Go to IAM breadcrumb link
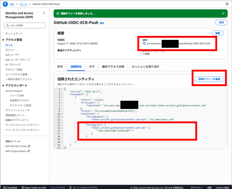Image resolution: width=232 pixels, height=189 pixels. (x=12, y=4)
